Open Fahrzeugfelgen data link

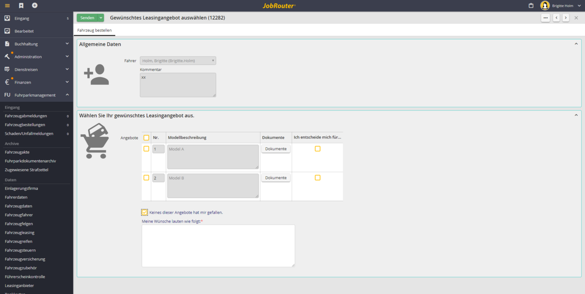[x=19, y=224]
